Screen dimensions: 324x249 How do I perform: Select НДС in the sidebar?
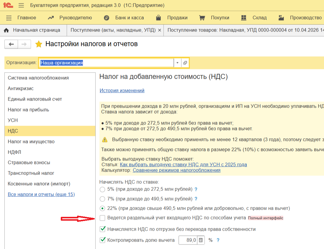(x=50, y=131)
